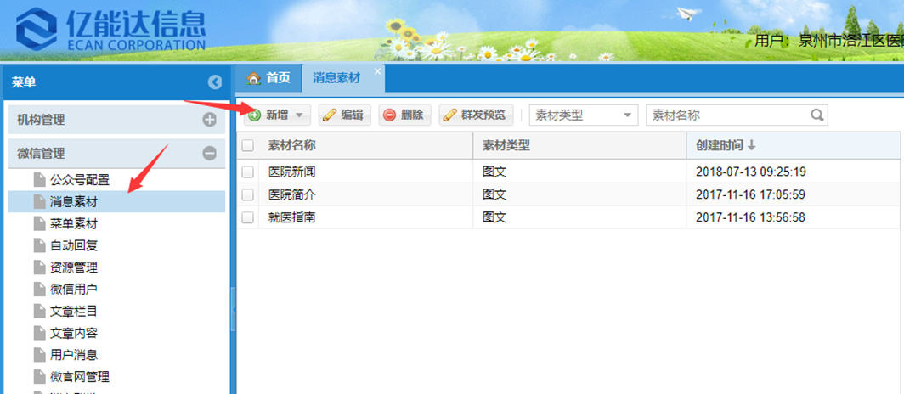Toggle the select-all checkbox in table header
The height and width of the screenshot is (394, 904).
[x=248, y=146]
